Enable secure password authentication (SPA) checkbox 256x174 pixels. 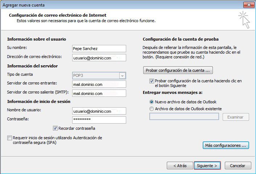tap(9, 138)
